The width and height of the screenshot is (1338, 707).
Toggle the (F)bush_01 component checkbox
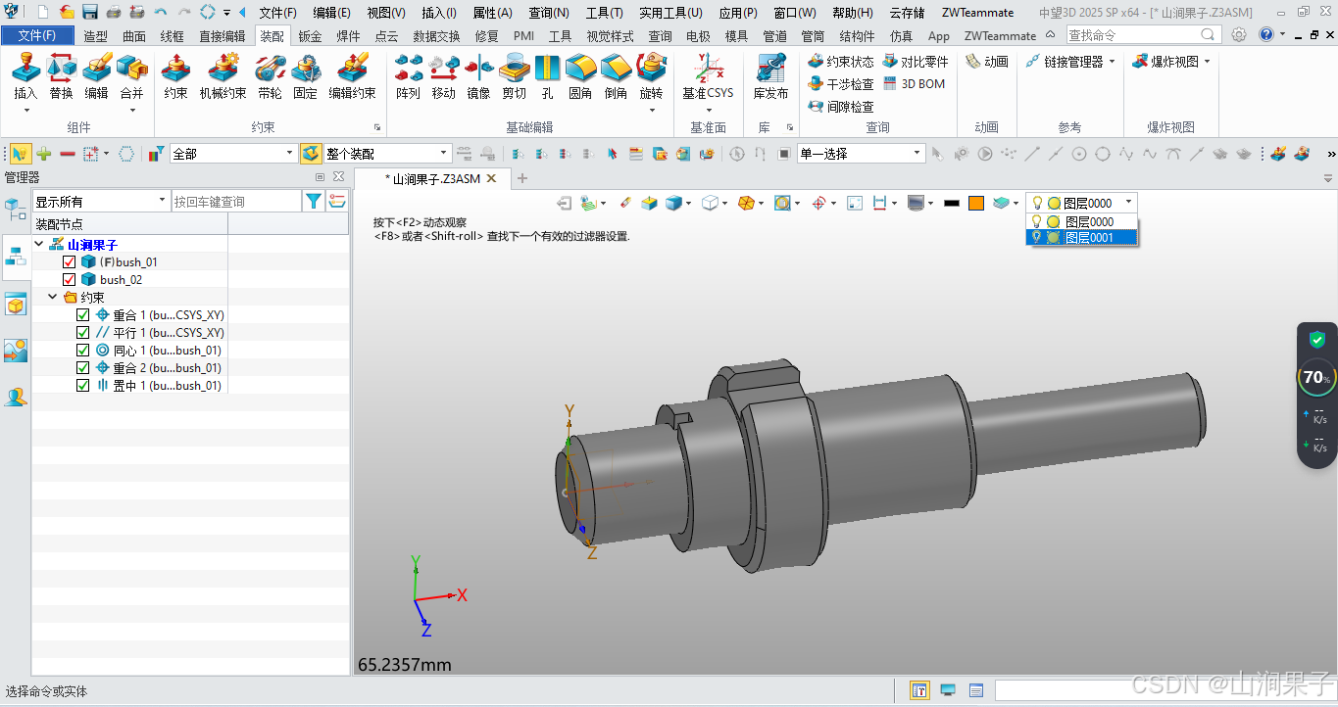69,262
